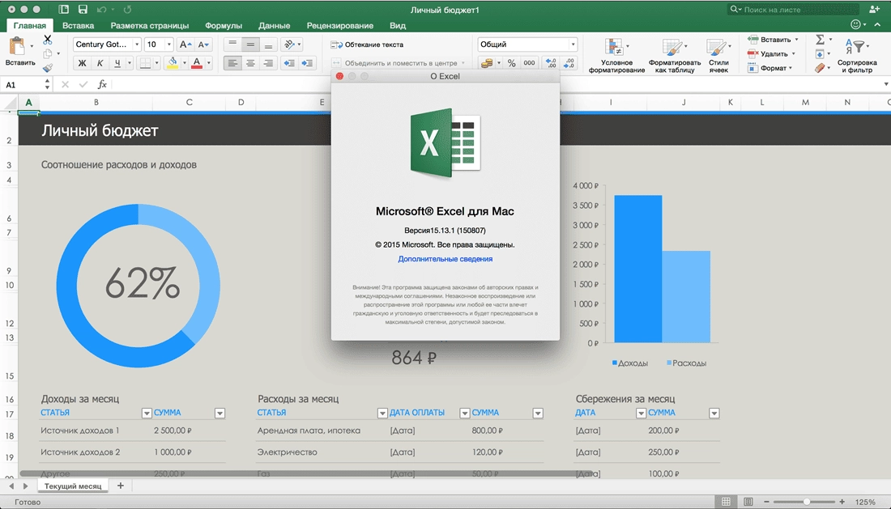The image size is (891, 509).
Task: Click the increase decimal icon
Action: pos(551,63)
